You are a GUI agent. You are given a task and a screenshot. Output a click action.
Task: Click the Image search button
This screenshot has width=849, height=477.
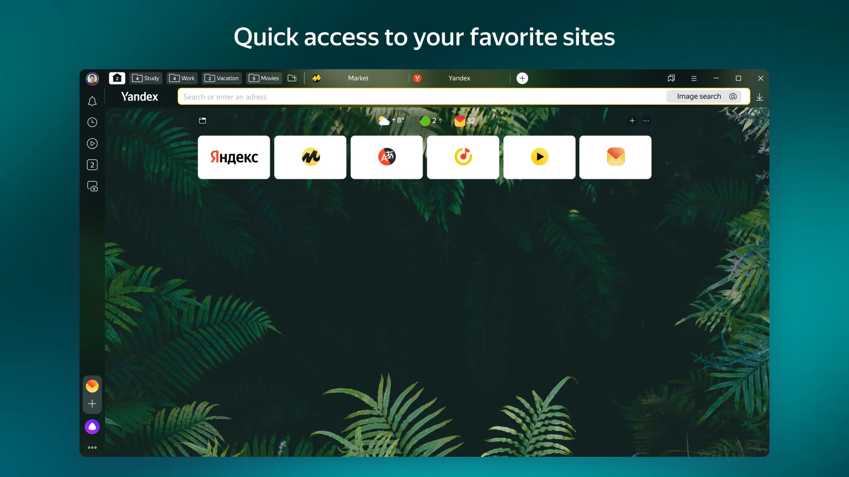click(x=703, y=96)
